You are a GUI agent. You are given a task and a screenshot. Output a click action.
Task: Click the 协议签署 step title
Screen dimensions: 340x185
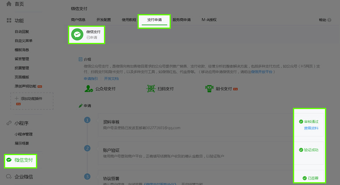(x=111, y=179)
